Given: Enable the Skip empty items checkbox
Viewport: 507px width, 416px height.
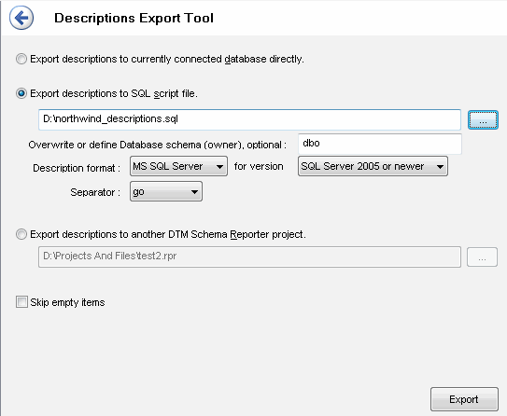Looking at the screenshot, I should click(x=21, y=302).
